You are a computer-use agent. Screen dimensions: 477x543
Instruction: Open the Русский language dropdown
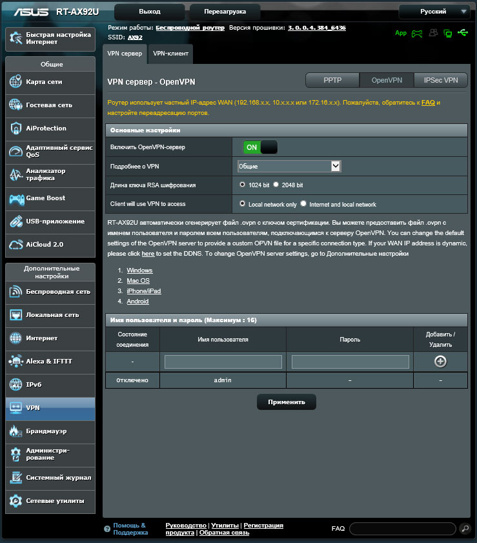pyautogui.click(x=434, y=12)
